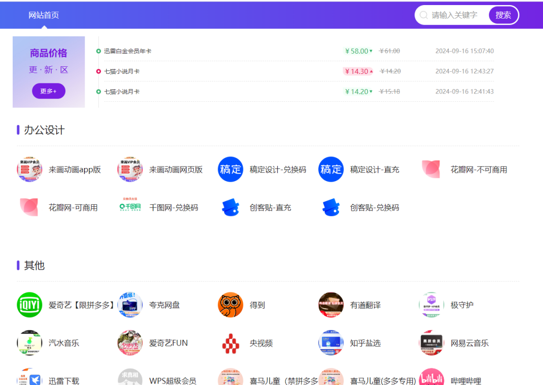Expand the drop arrow next to ¥14.20

[371, 92]
